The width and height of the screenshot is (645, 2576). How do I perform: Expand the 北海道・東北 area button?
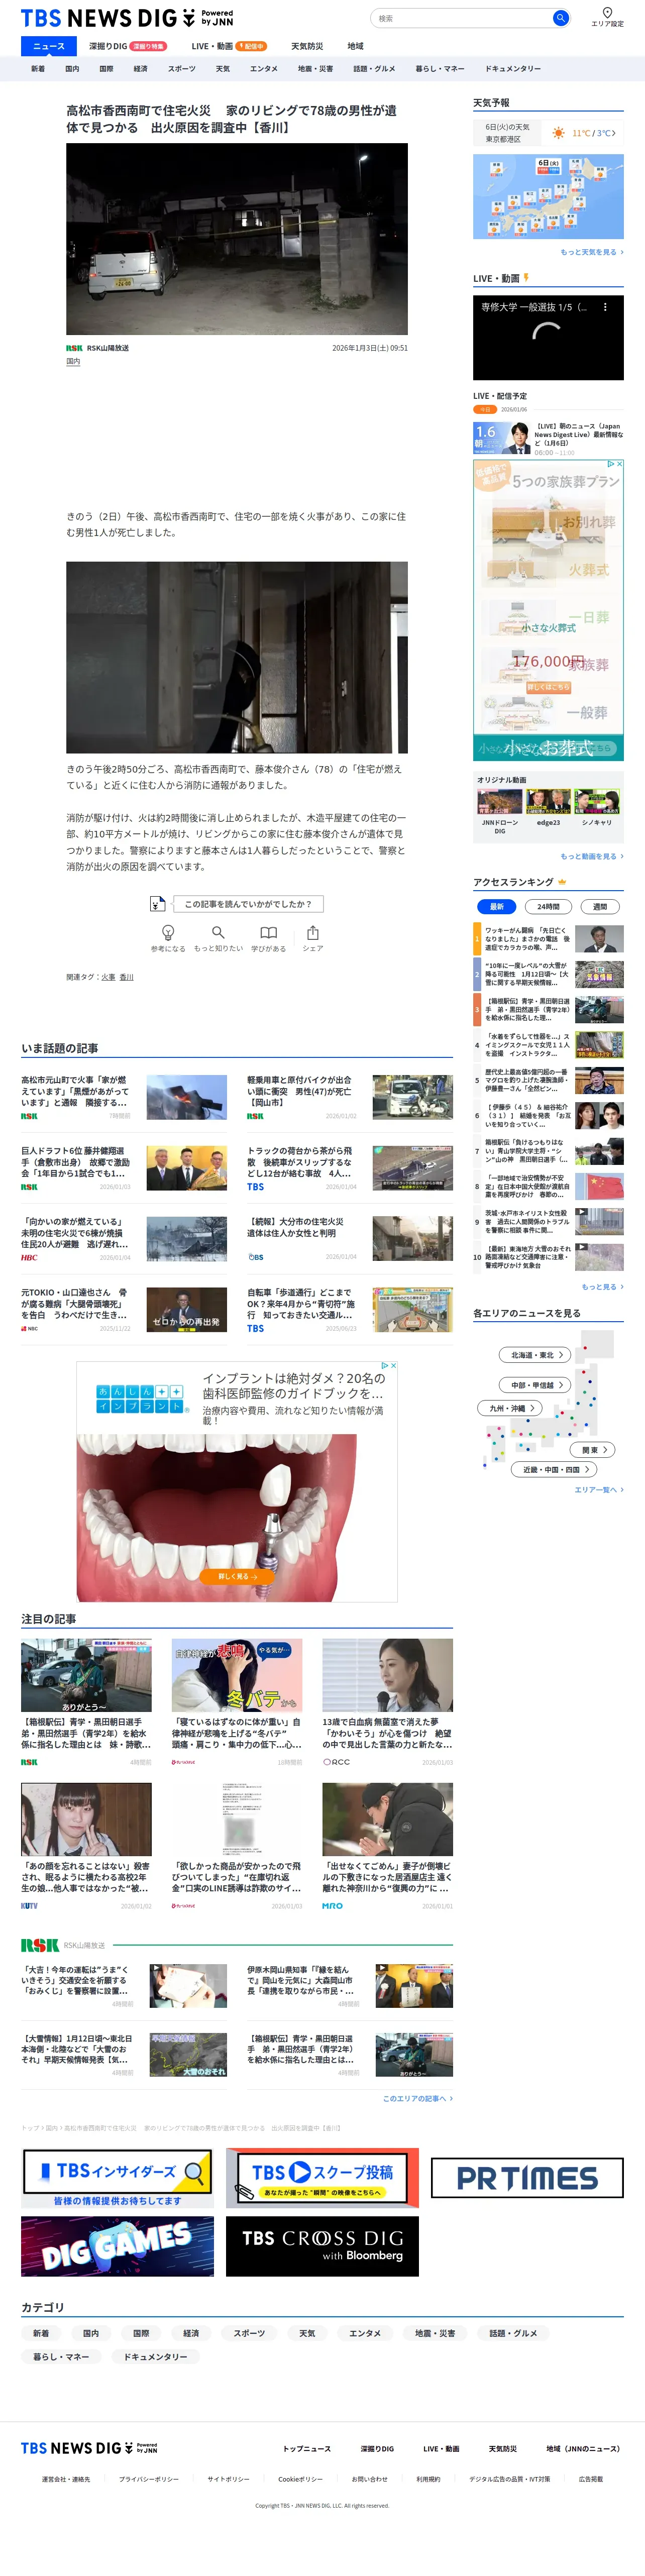tap(535, 1355)
